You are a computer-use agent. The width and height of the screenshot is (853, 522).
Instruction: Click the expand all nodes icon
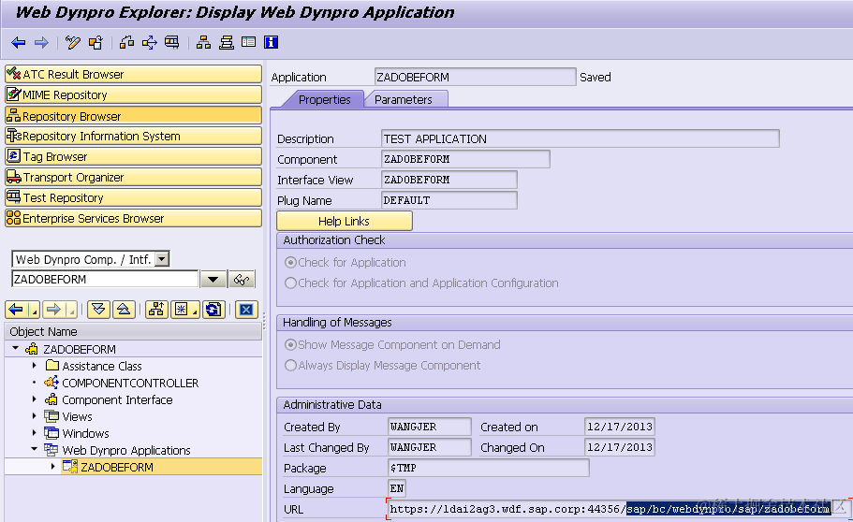pos(98,310)
